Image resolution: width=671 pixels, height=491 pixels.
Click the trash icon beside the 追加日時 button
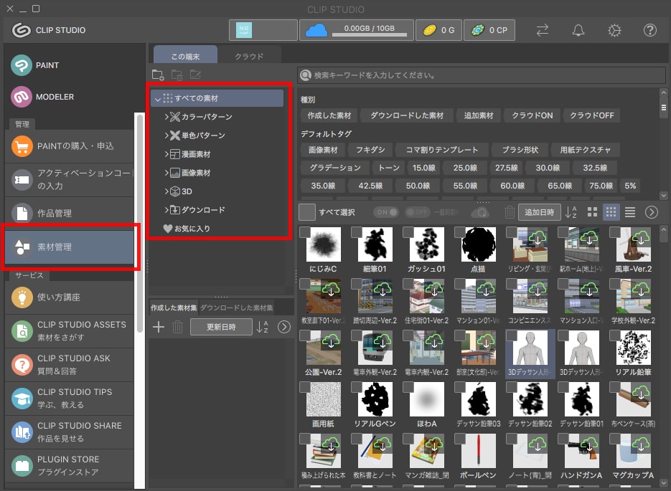510,212
